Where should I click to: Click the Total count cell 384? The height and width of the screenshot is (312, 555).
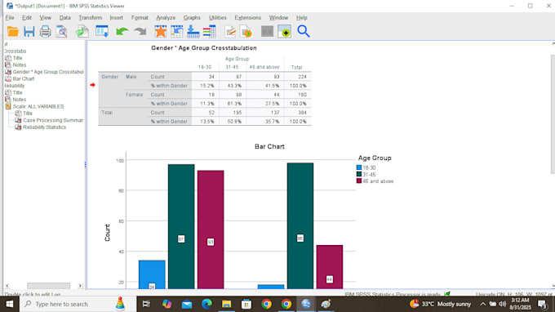(x=302, y=112)
